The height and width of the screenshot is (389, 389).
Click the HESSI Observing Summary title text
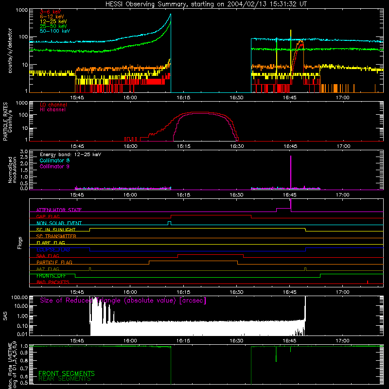pyautogui.click(x=206, y=4)
